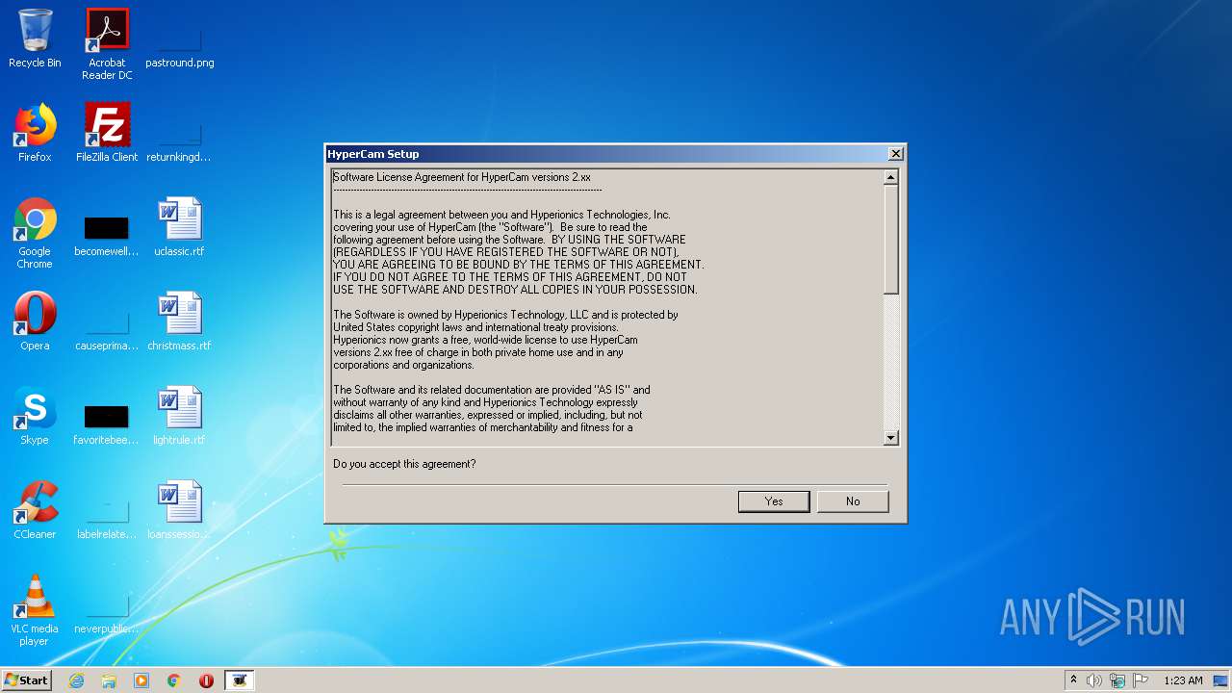Select the Google Chrome desktop shortcut

35,233
